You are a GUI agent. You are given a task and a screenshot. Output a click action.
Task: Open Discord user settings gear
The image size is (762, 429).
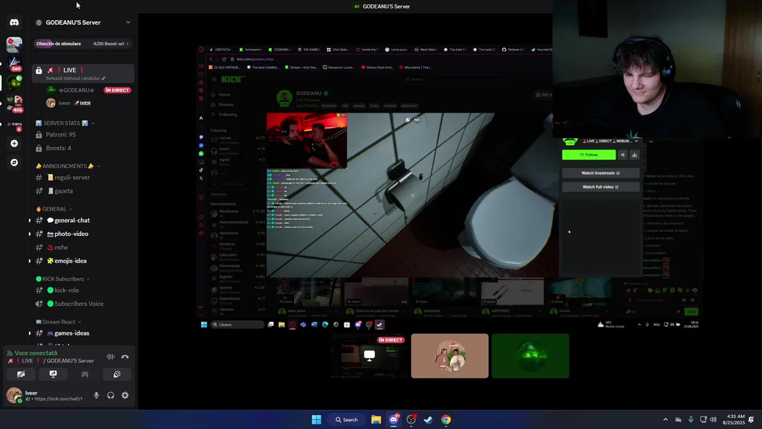tap(125, 396)
